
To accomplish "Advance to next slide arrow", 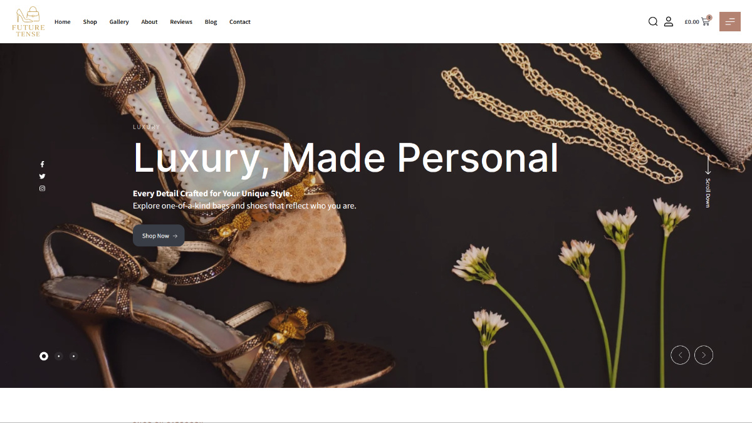I will tap(704, 355).
